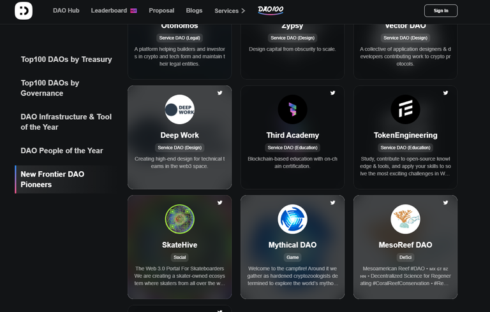Click 'Creating high-end design' description text
The width and height of the screenshot is (490, 312).
[180, 162]
